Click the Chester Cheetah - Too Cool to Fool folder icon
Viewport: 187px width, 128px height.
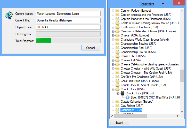point(117,73)
